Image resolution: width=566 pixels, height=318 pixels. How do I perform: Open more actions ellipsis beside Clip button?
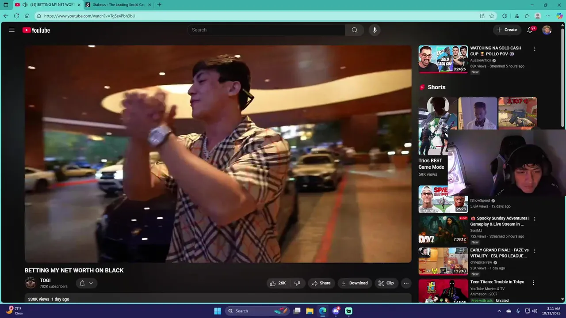click(x=406, y=283)
